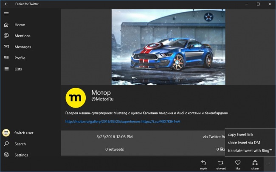The image size is (276, 172).
Task: Open Search label
Action: pos(20,144)
